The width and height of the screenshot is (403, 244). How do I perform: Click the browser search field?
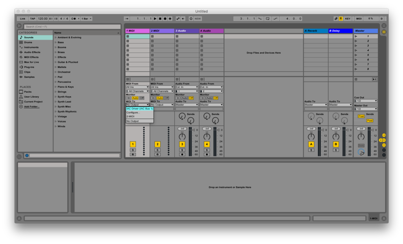73,26
